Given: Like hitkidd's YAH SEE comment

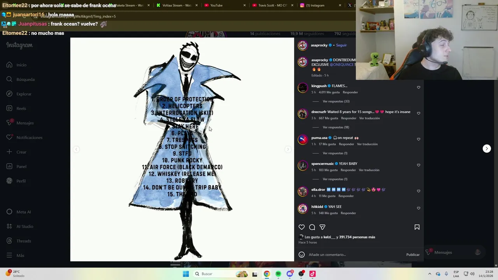Looking at the screenshot, I should 419,208.
